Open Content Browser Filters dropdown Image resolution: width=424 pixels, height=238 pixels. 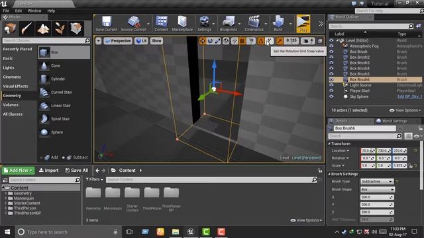[94, 179]
